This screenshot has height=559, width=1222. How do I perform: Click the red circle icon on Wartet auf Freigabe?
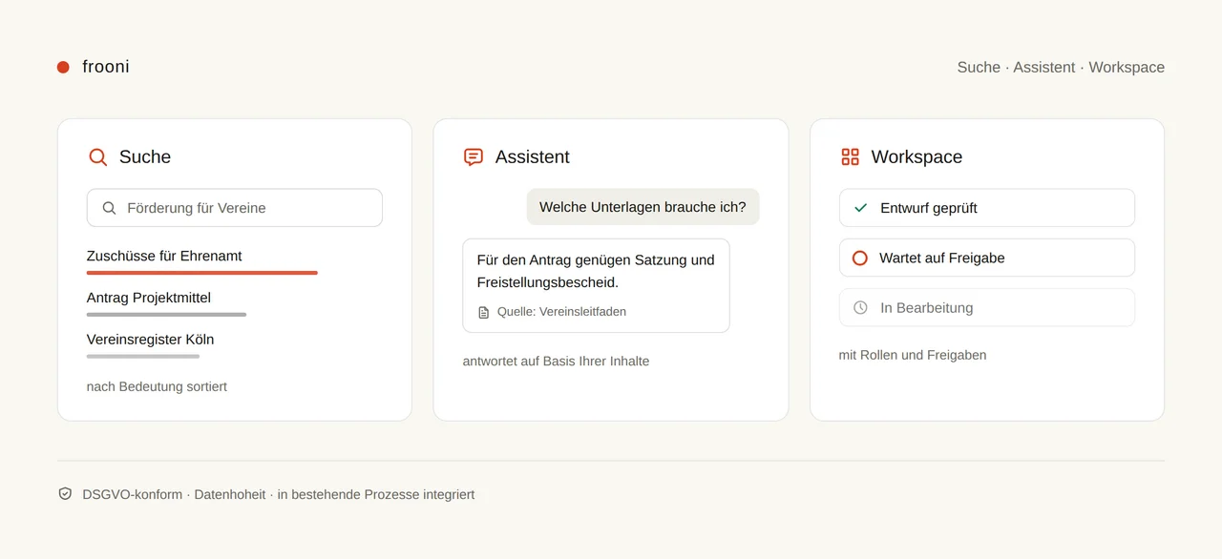pyautogui.click(x=860, y=258)
